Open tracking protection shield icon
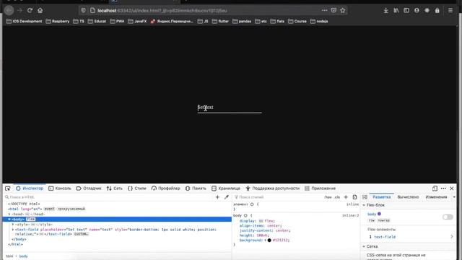Image resolution: width=462 pixels, height=260 pixels. pos(84,11)
